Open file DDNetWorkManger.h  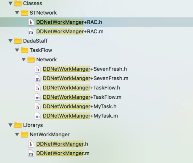coord(62,144)
